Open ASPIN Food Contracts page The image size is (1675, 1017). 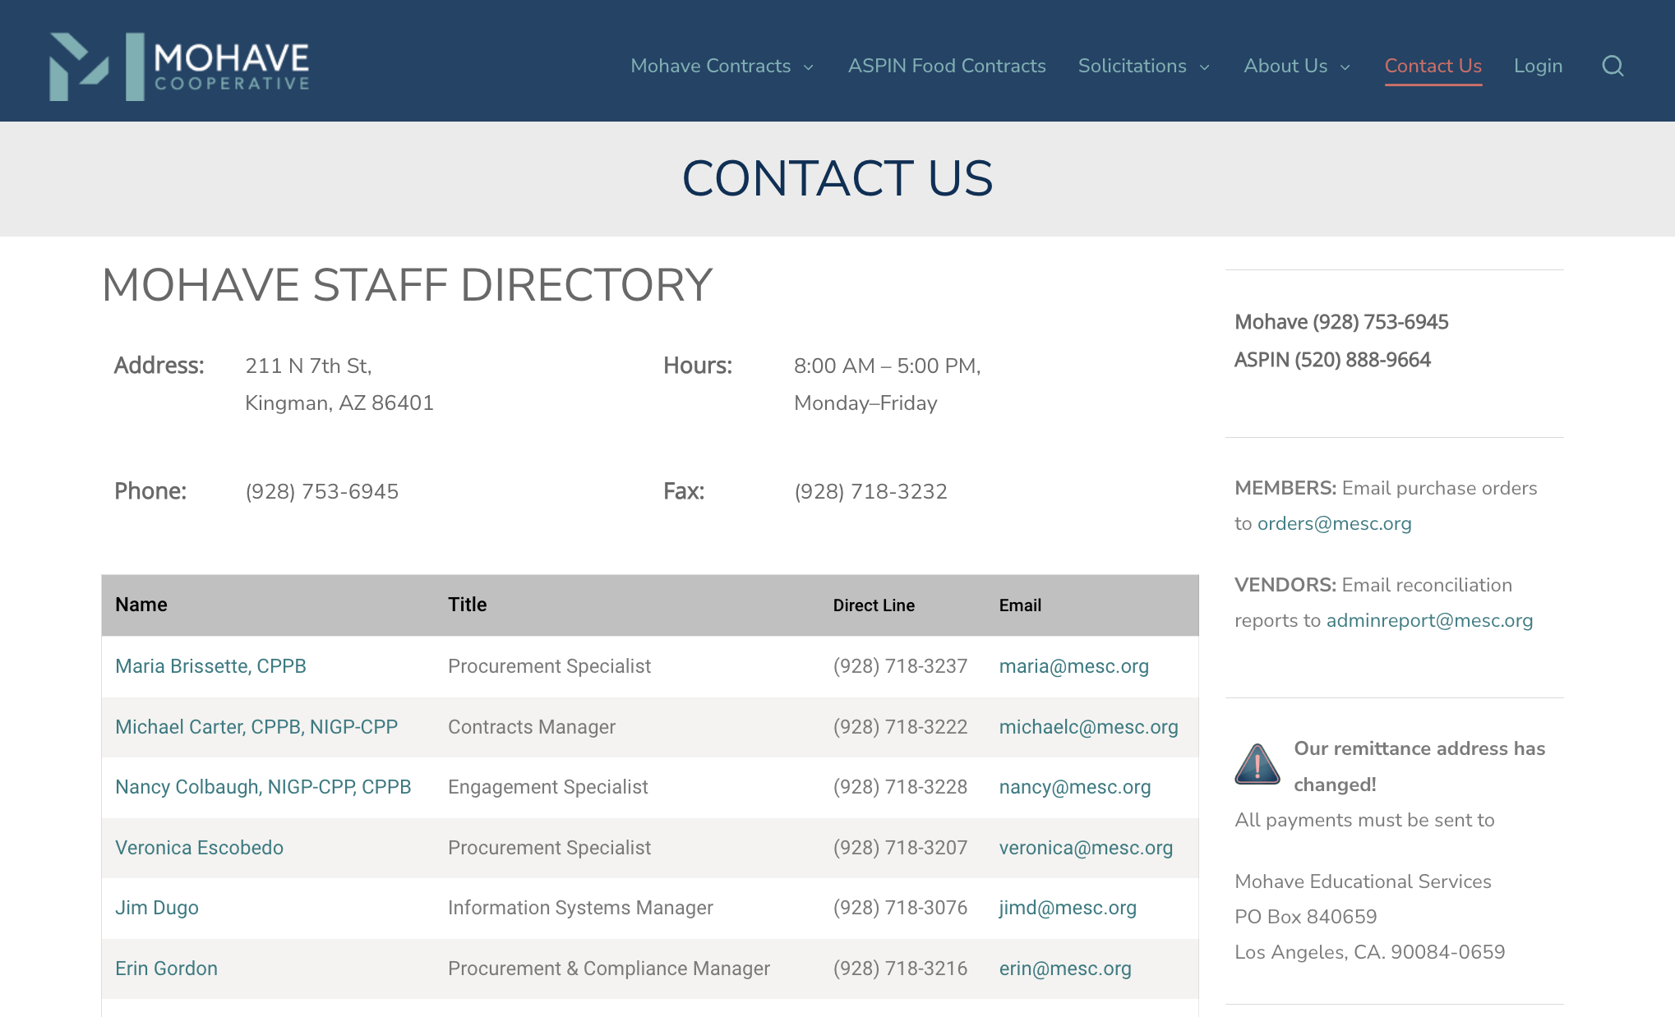click(947, 66)
